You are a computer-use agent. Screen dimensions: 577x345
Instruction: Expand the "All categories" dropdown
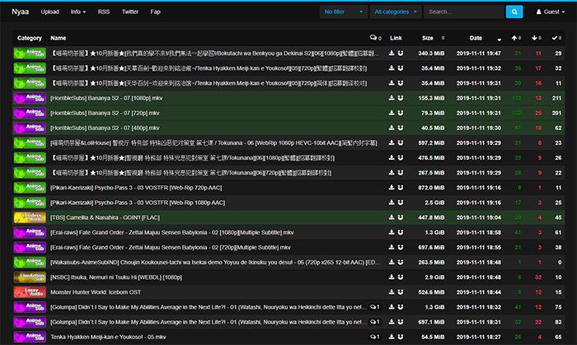[396, 12]
